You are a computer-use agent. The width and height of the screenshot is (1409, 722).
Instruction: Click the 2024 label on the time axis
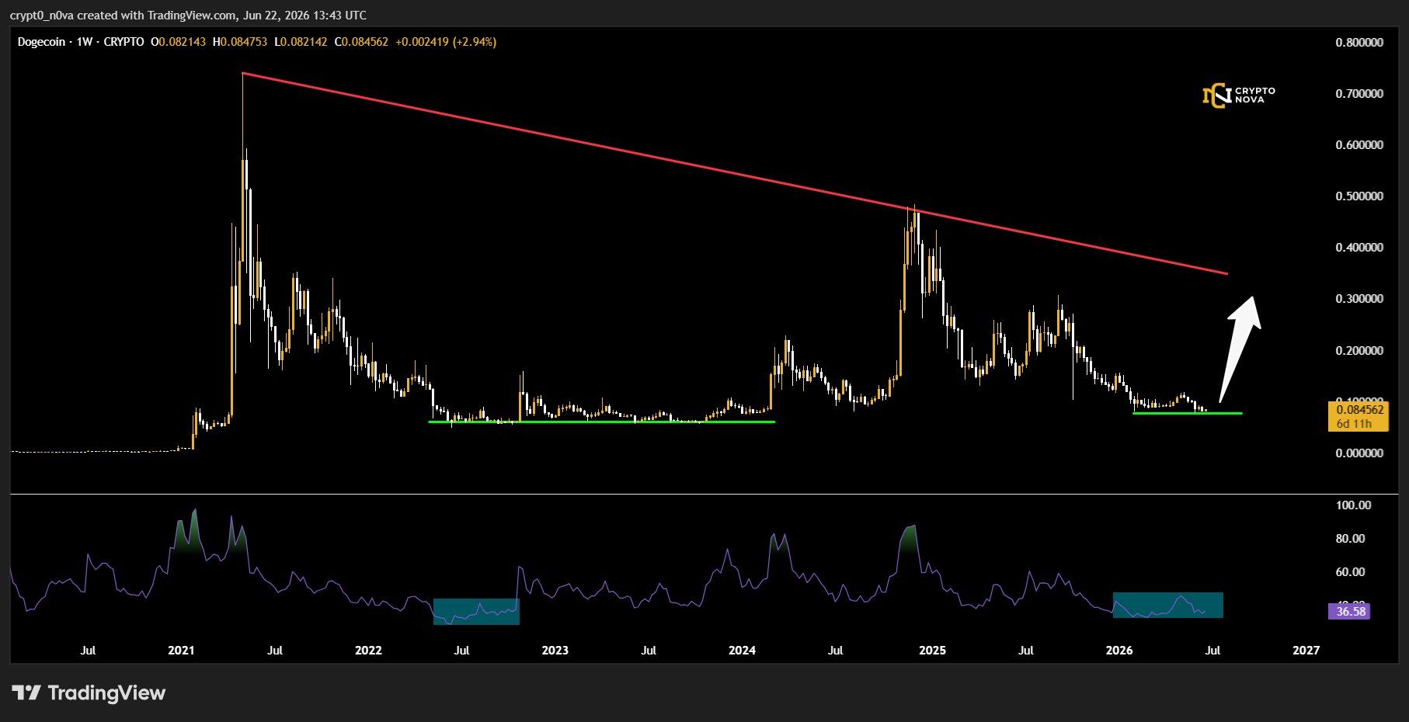[742, 651]
